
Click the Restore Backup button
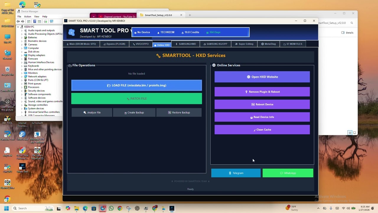coord(179,112)
